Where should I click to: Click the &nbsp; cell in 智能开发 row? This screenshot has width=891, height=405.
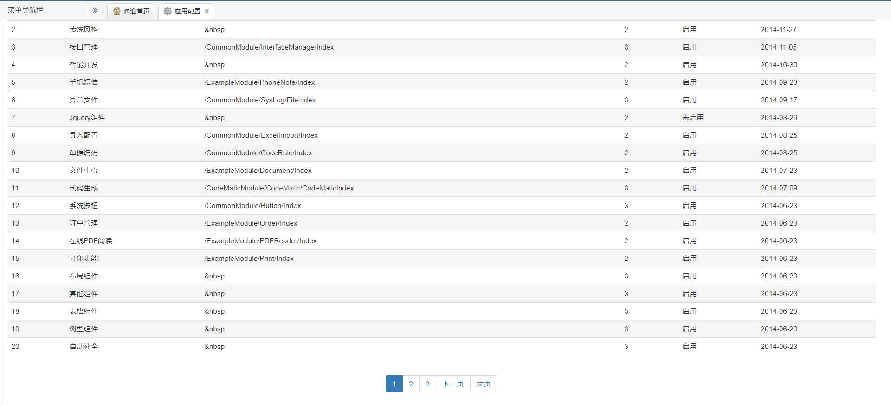[x=215, y=65]
